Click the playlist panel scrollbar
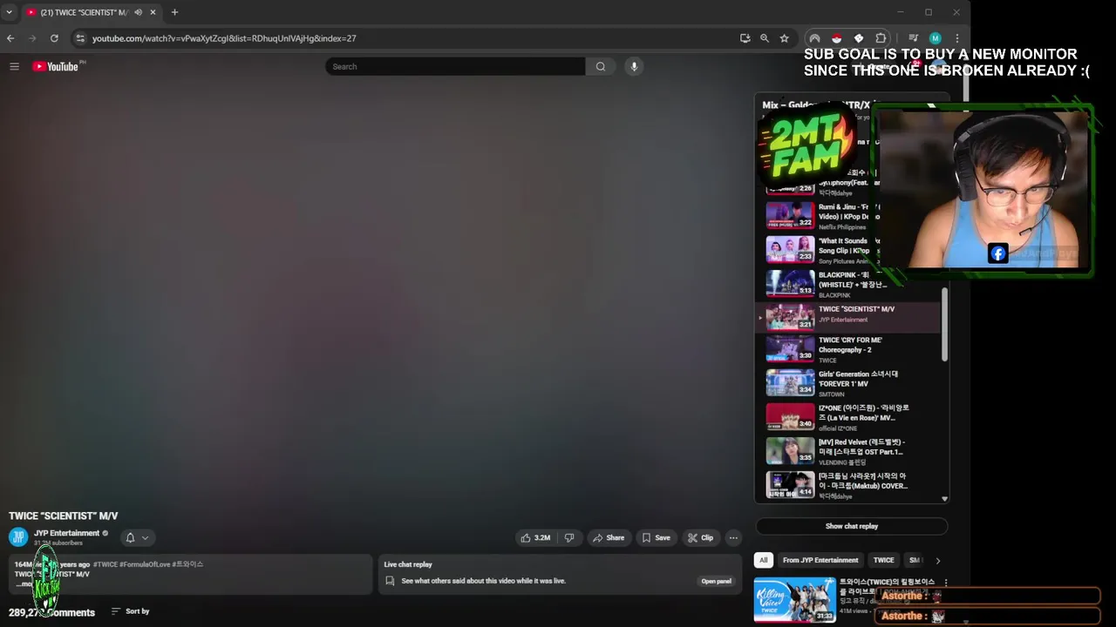Viewport: 1116px width, 627px height. pyautogui.click(x=945, y=324)
